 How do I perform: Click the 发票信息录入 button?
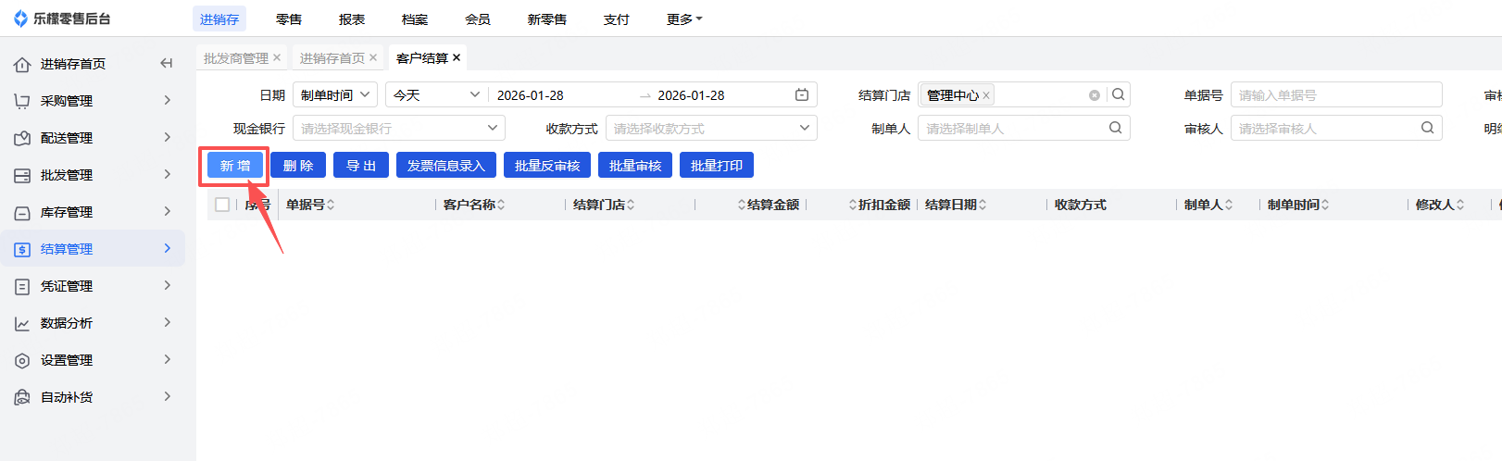coord(446,166)
